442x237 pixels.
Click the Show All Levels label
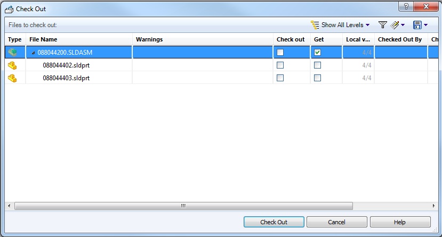(342, 25)
